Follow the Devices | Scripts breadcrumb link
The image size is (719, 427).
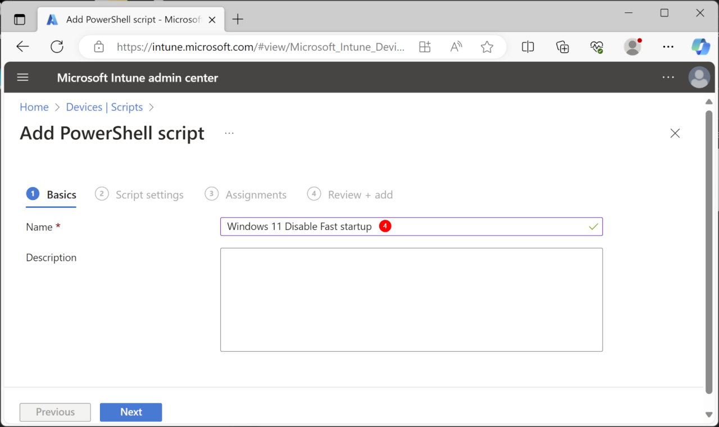(x=104, y=107)
